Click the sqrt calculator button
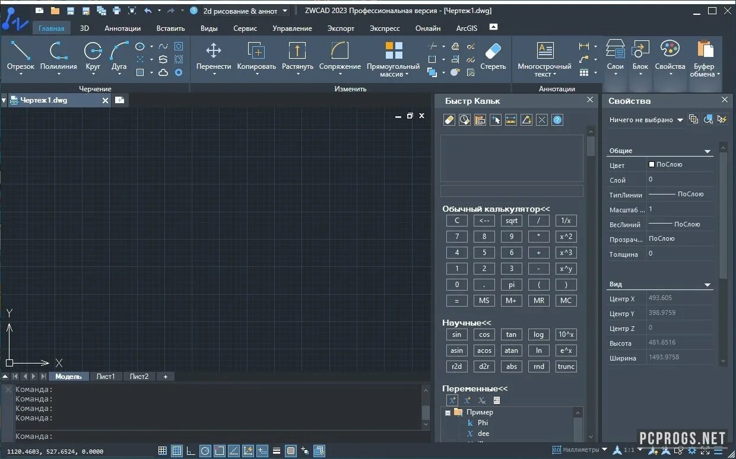This screenshot has height=459, width=736. point(511,221)
